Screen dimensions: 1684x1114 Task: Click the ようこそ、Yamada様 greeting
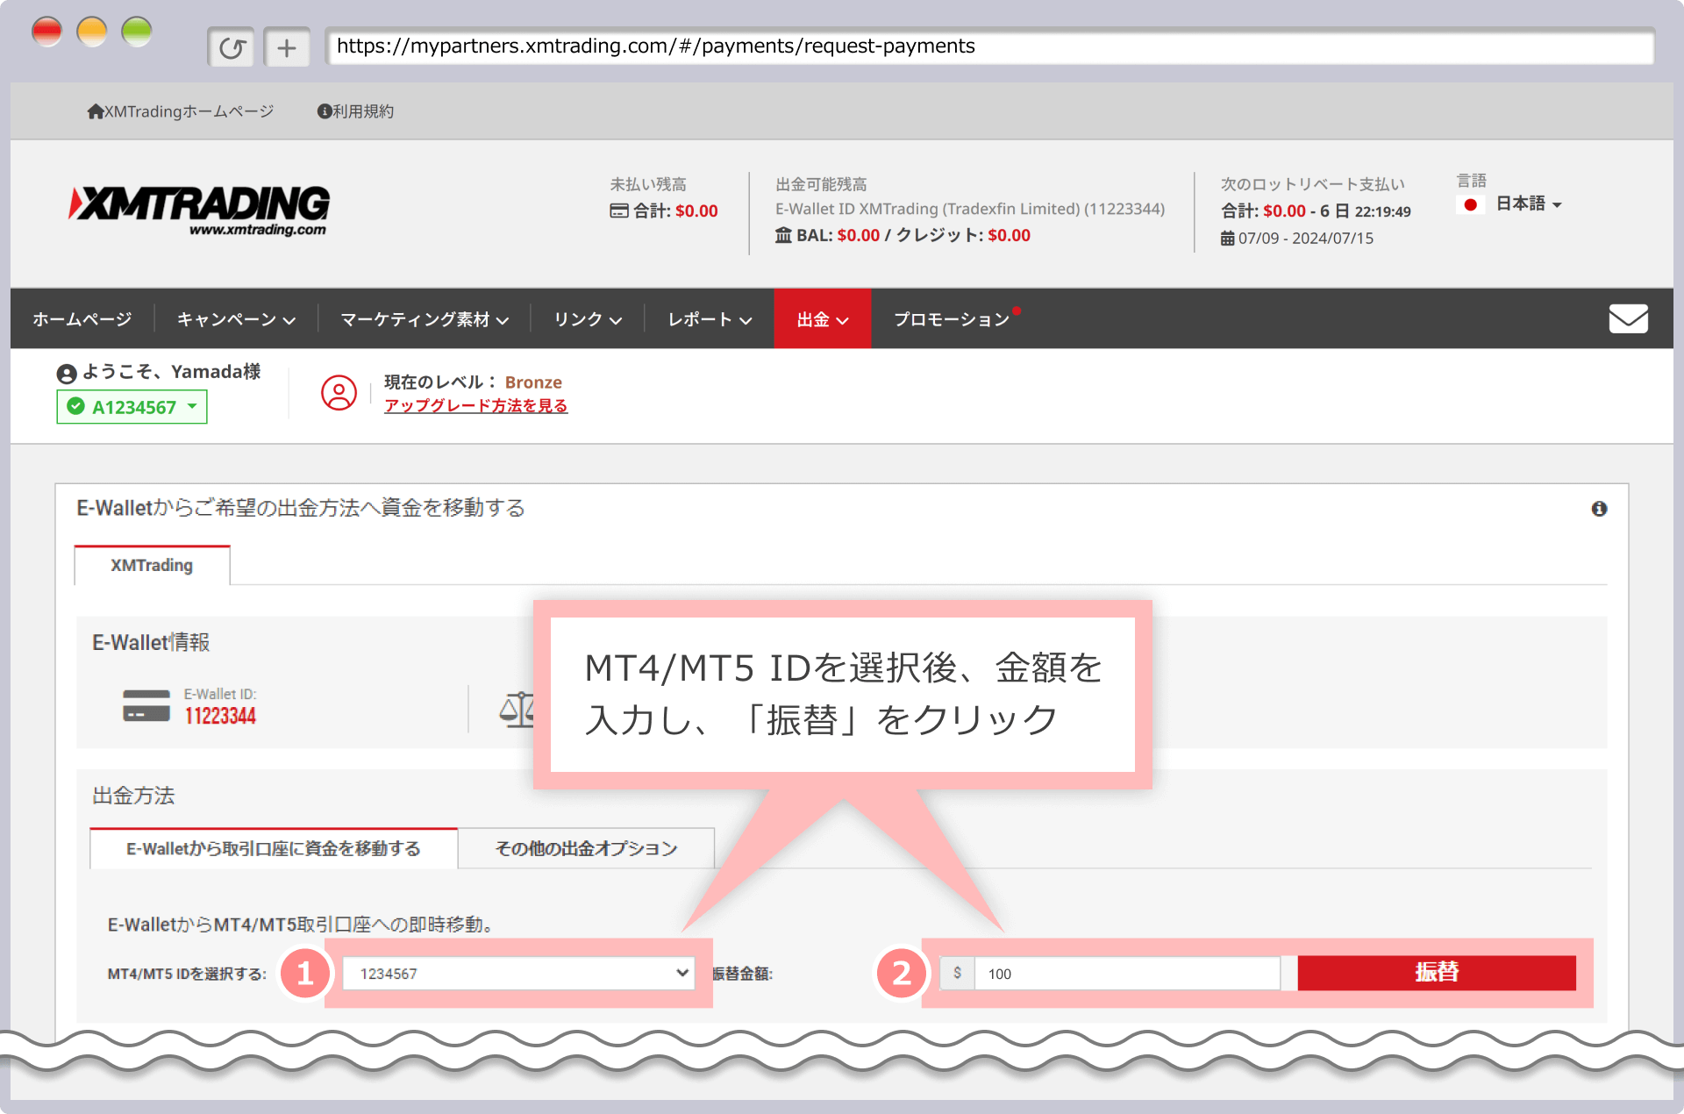tap(172, 372)
